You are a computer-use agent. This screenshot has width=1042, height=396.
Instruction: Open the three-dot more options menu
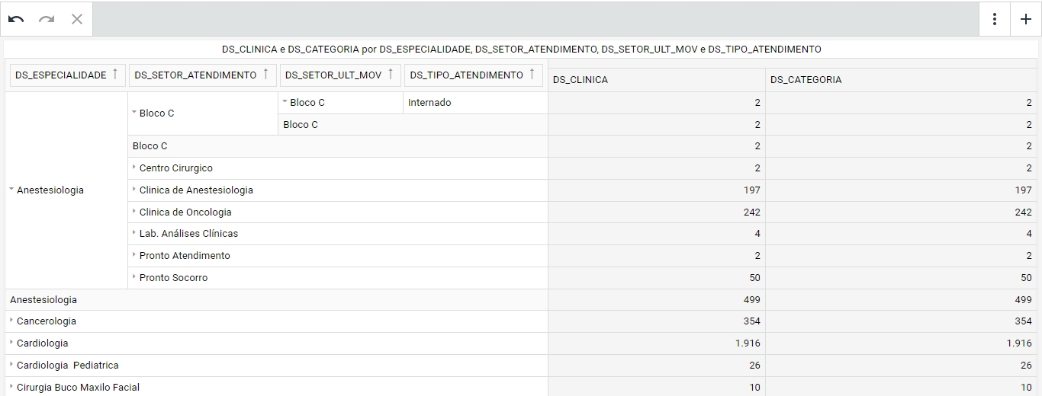995,19
